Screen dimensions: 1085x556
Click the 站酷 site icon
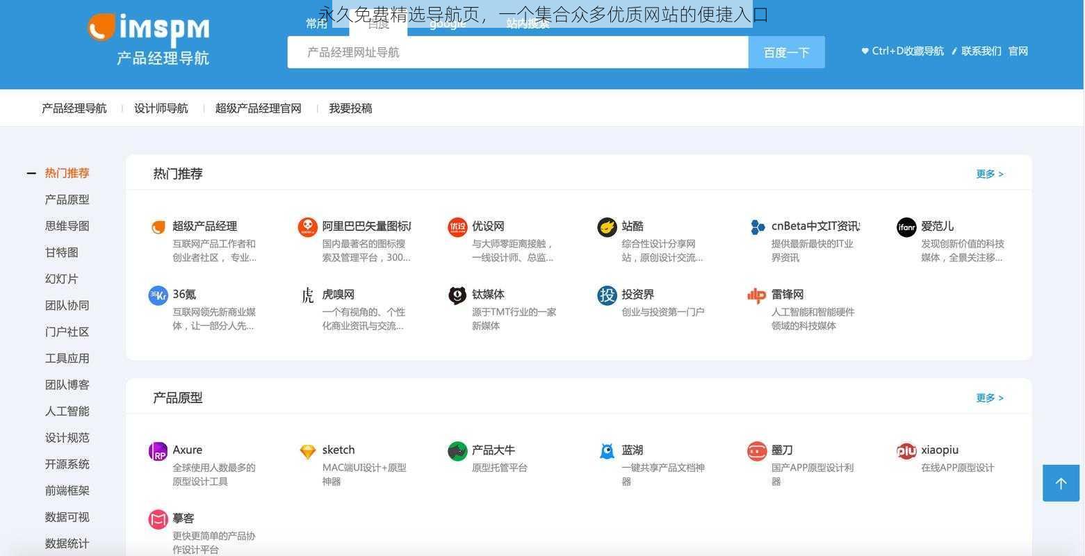click(x=607, y=227)
